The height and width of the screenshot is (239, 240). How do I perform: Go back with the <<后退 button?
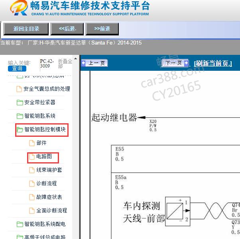point(67,29)
